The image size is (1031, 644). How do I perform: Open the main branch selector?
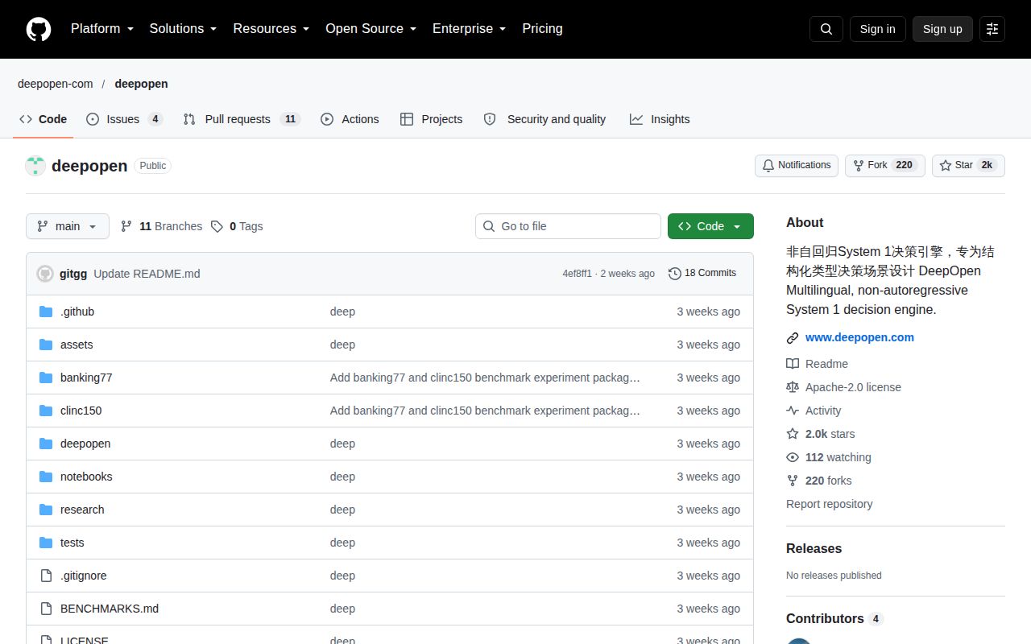[x=68, y=226]
